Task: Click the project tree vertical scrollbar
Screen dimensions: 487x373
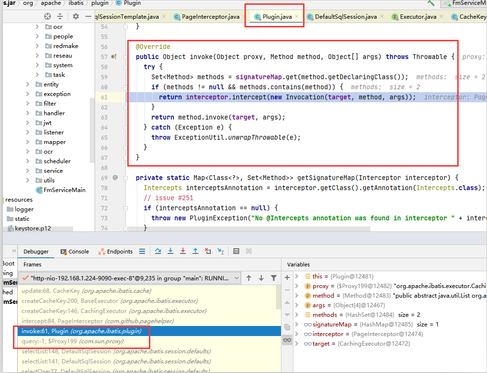Action: (x=92, y=130)
